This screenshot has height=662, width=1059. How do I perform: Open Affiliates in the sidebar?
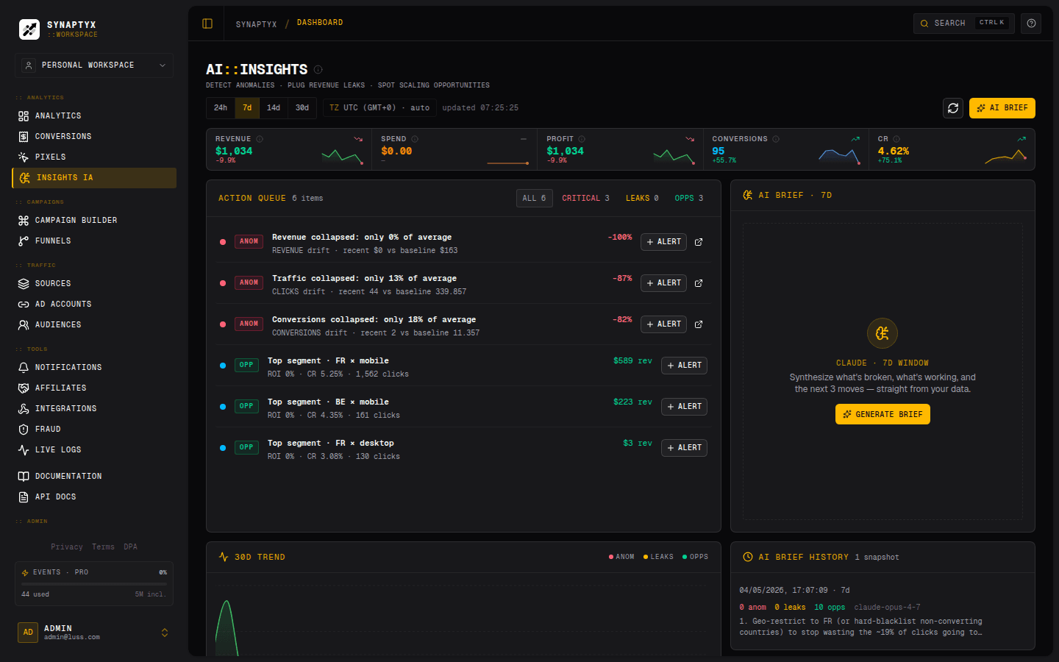[x=94, y=388]
